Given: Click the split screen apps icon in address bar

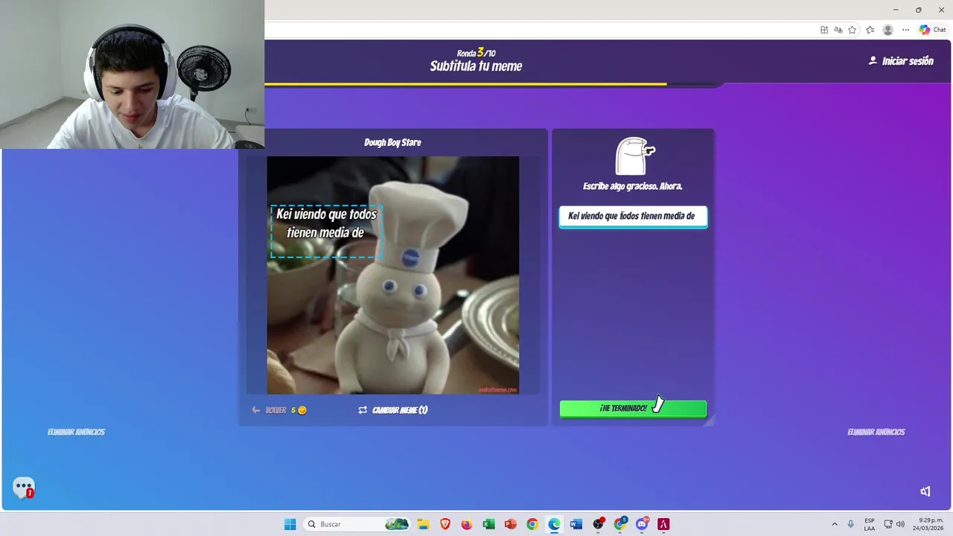Looking at the screenshot, I should [x=824, y=30].
